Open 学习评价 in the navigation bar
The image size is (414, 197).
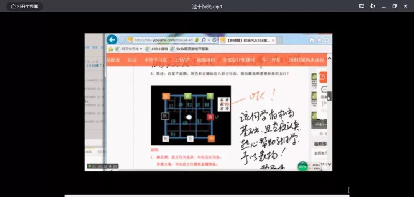pyautogui.click(x=272, y=60)
